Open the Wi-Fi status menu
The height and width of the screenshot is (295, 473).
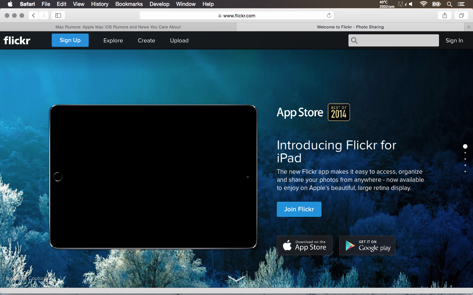423,4
